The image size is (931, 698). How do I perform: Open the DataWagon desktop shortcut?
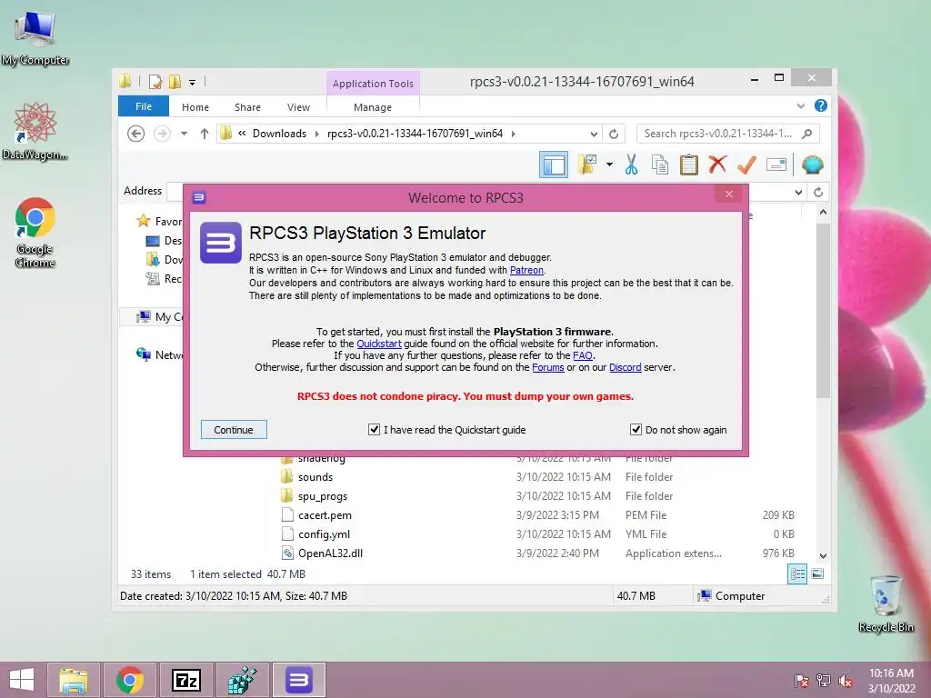[x=35, y=131]
